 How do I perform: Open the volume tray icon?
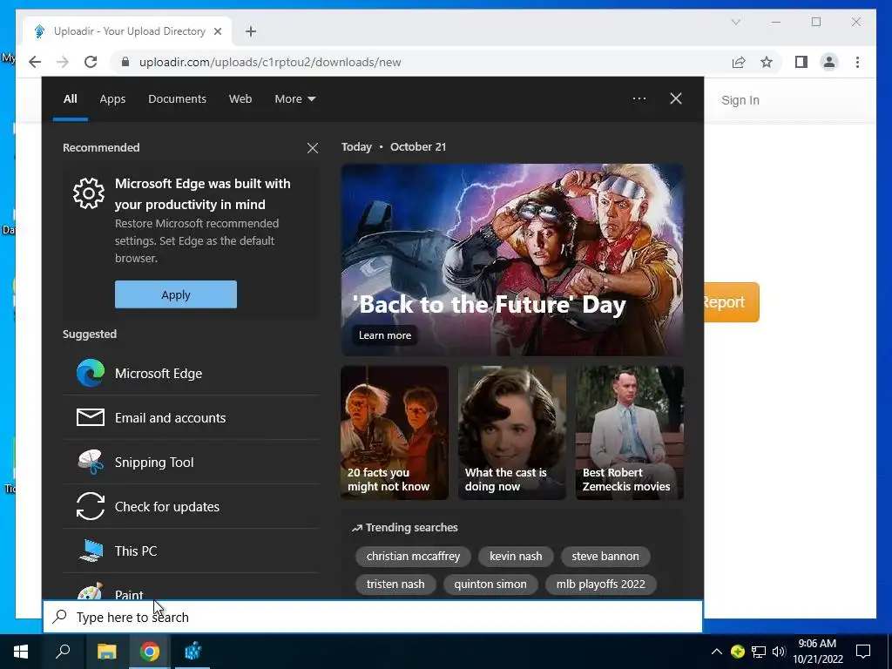[779, 652]
